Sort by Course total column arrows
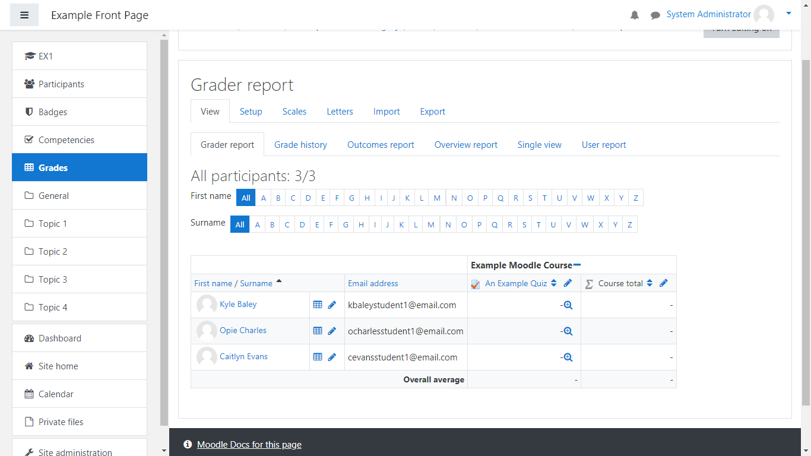811x456 pixels. coord(650,283)
